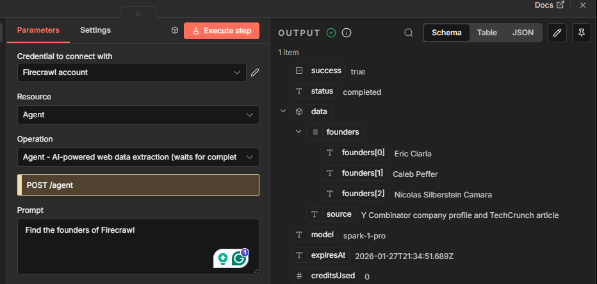The width and height of the screenshot is (597, 284).
Task: Click the output info icon
Action: [347, 33]
